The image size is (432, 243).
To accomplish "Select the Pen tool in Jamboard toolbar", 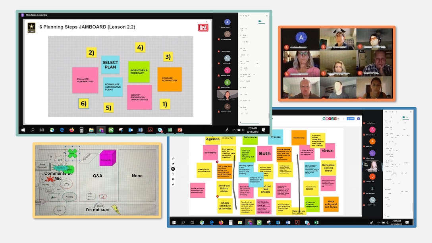I will coord(173,158).
